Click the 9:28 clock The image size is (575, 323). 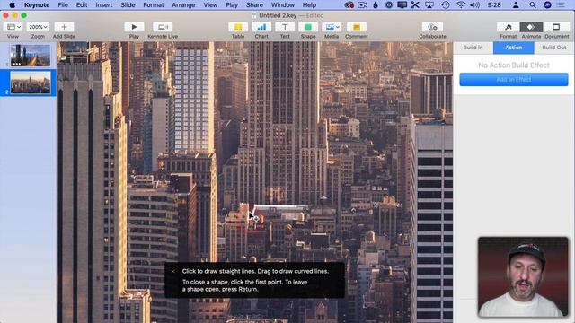coord(494,5)
